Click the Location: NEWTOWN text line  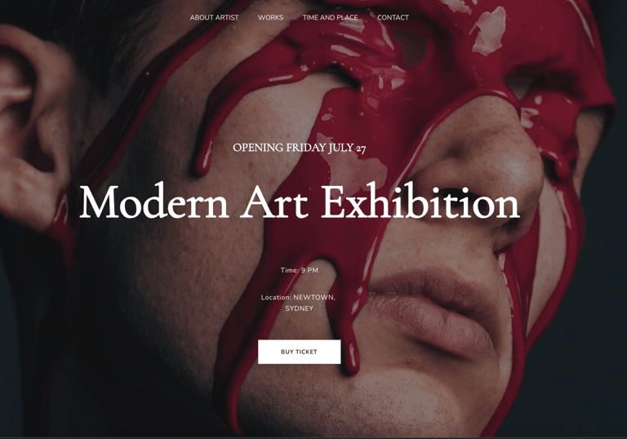tap(298, 298)
